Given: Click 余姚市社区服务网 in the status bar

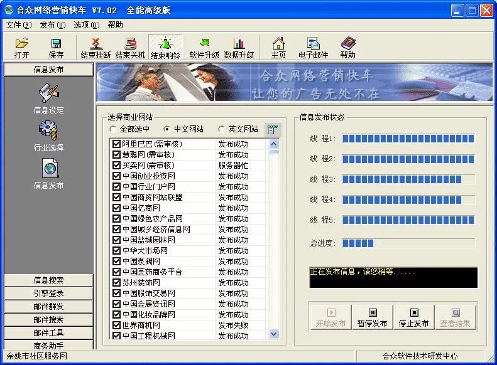Looking at the screenshot, I should (37, 356).
